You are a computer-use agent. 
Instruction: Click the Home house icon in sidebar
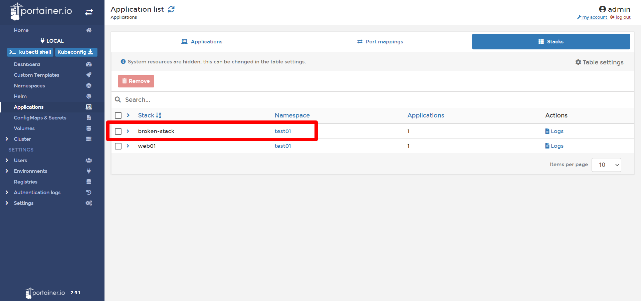click(89, 30)
